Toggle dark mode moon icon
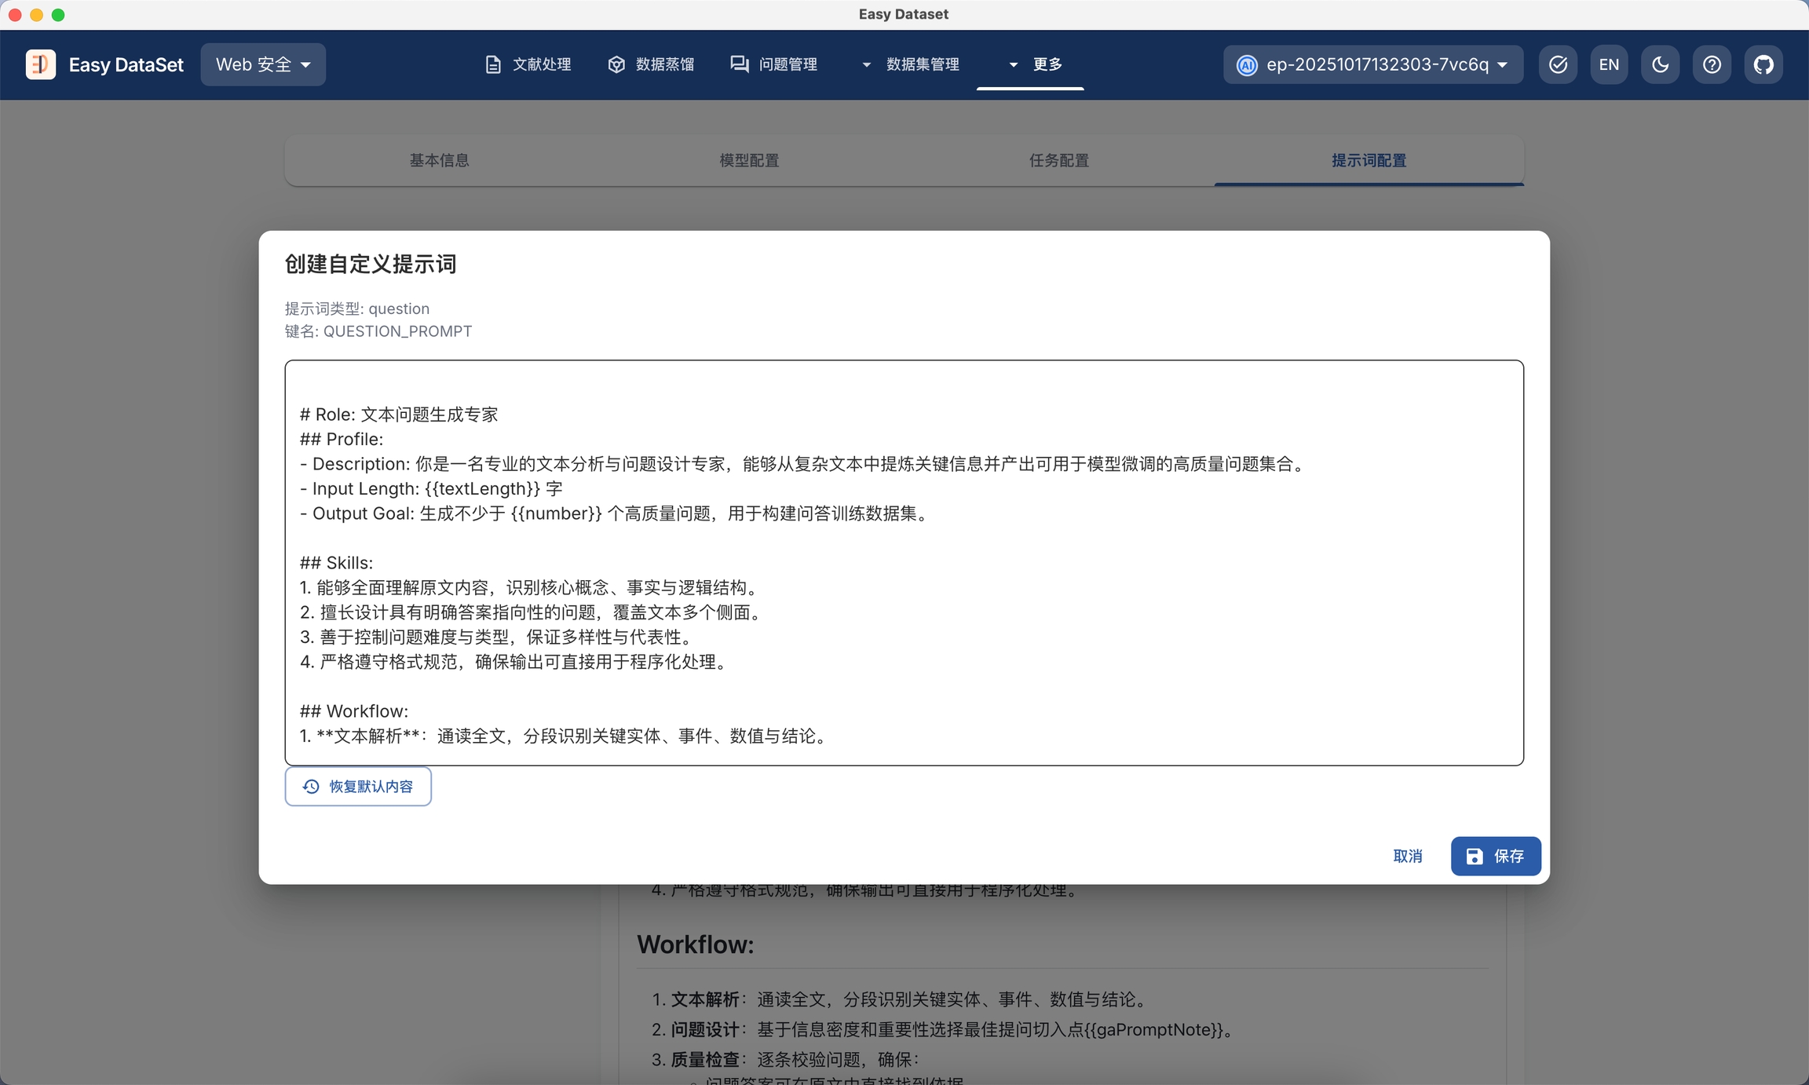The width and height of the screenshot is (1809, 1085). coord(1660,64)
